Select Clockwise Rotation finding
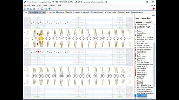Image resolution: width=179 pixels, height=100 pixels. point(143,62)
